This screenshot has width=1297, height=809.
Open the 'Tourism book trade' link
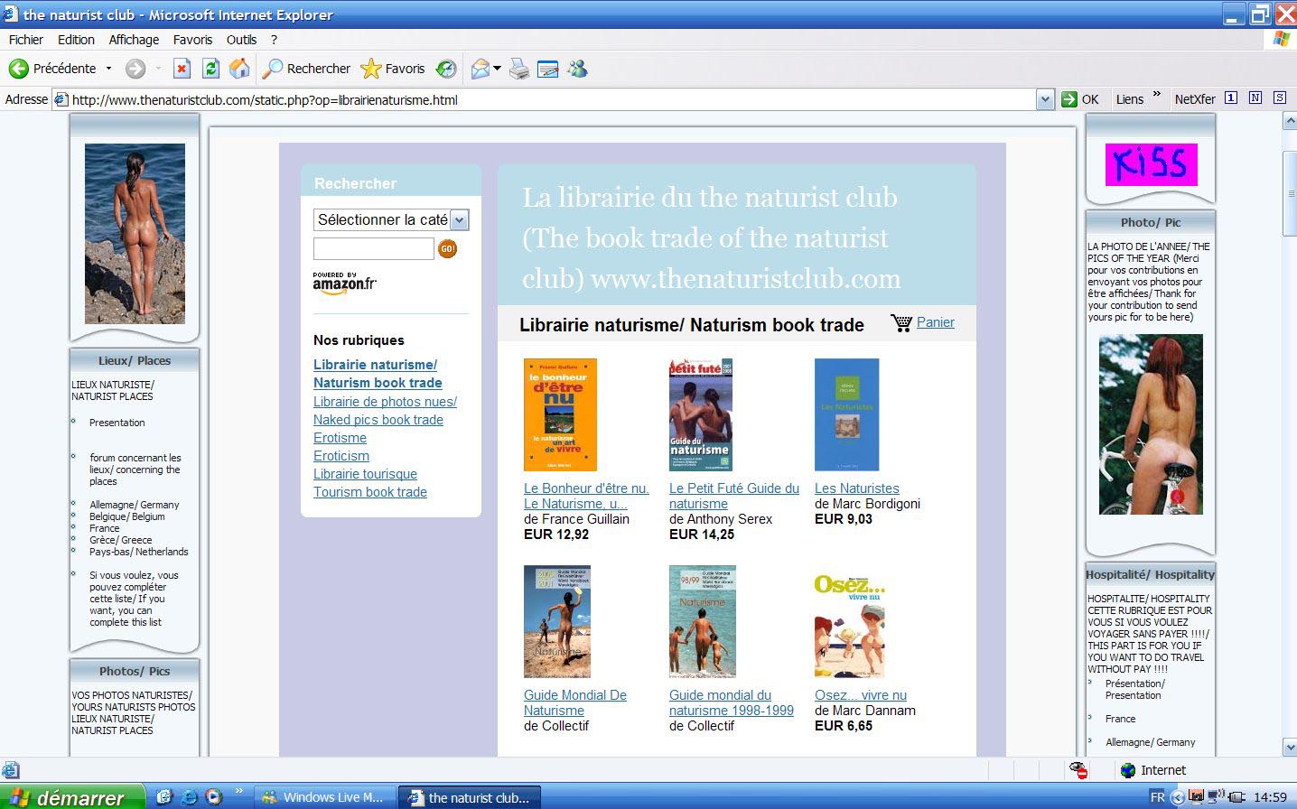click(370, 492)
